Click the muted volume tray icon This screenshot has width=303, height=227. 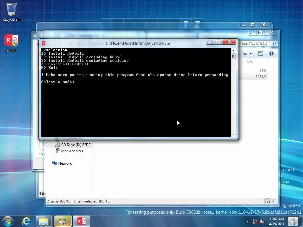[262, 222]
